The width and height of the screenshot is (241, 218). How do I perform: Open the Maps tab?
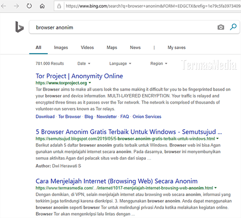click(x=112, y=48)
